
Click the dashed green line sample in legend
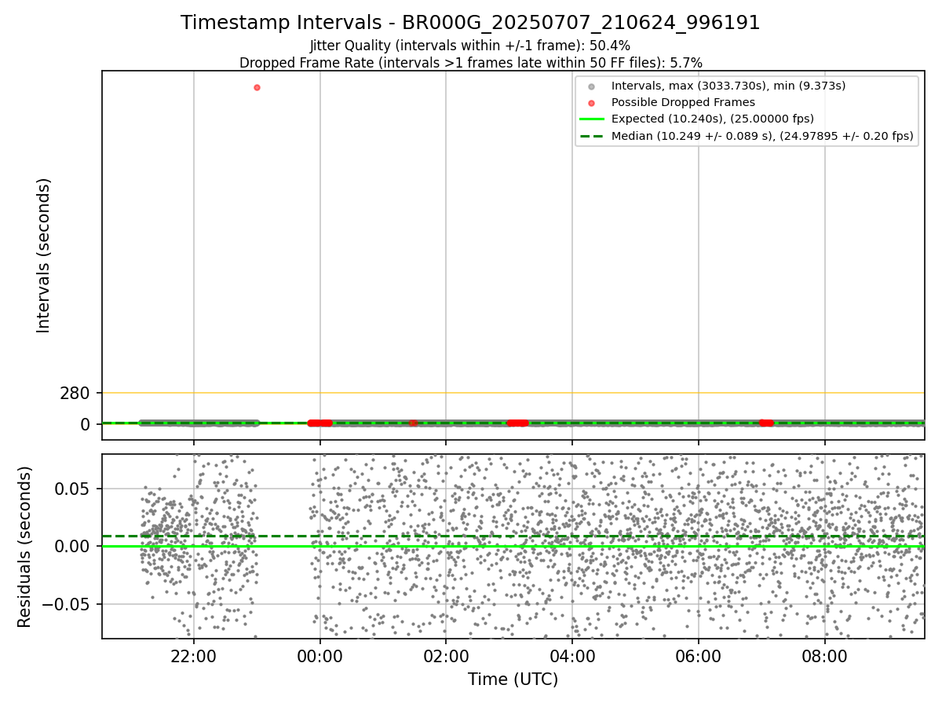591,136
